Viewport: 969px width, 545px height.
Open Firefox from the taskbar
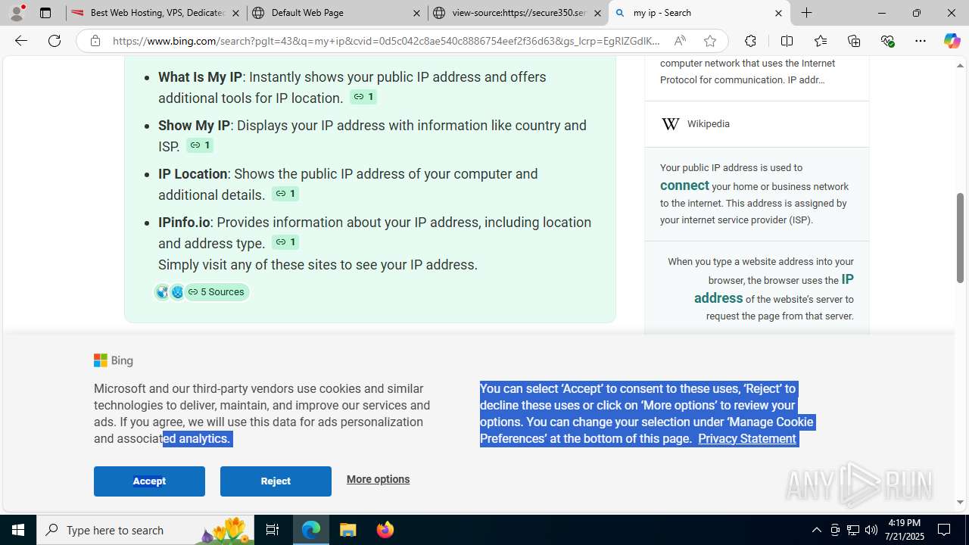click(x=385, y=530)
